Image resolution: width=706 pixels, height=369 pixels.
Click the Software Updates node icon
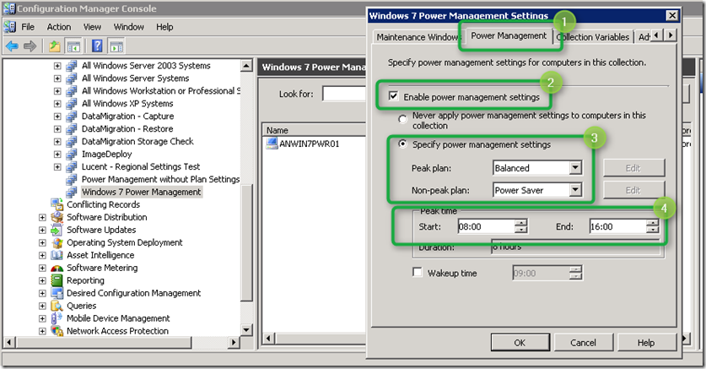pyautogui.click(x=57, y=230)
